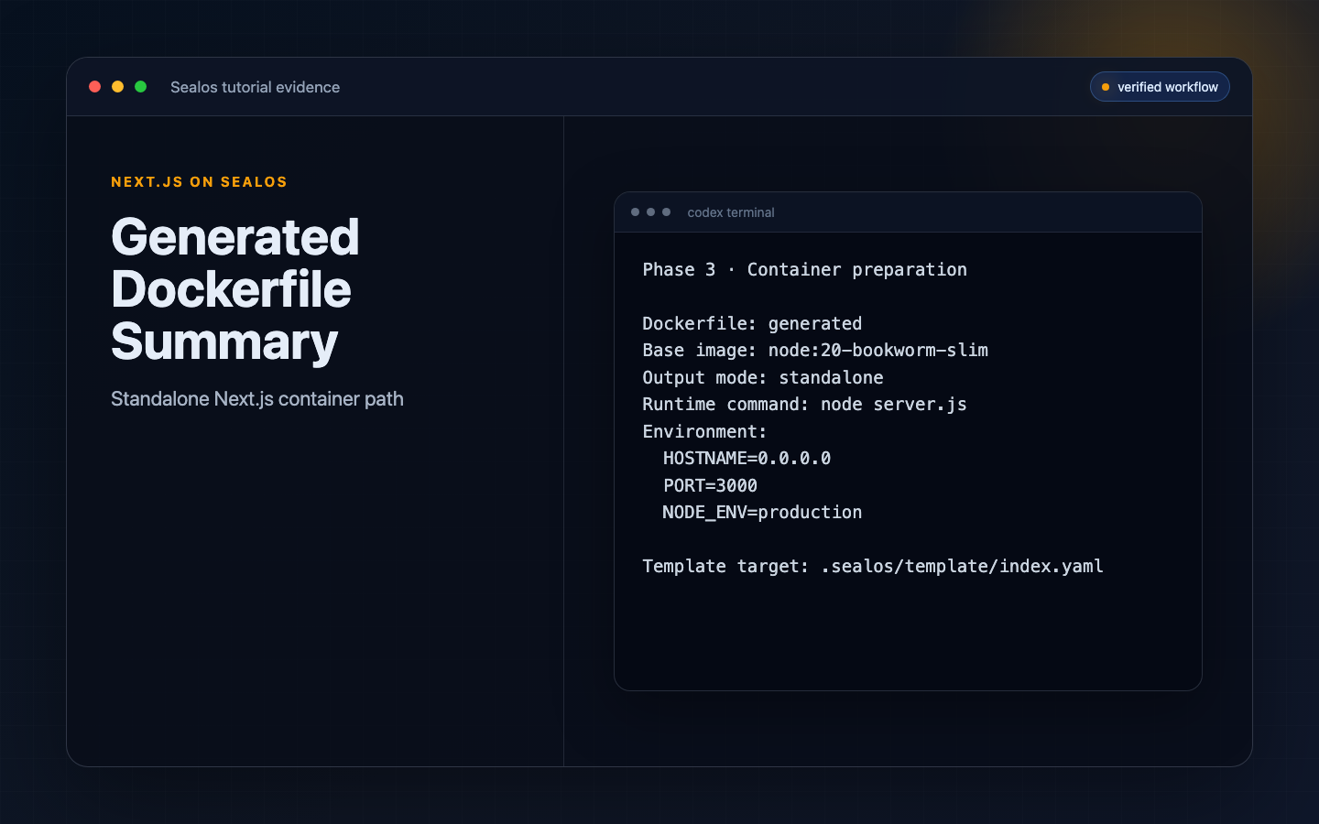The image size is (1319, 824).
Task: Click the 'NEXT.JS ON SEALOS' label
Action: pyautogui.click(x=199, y=182)
